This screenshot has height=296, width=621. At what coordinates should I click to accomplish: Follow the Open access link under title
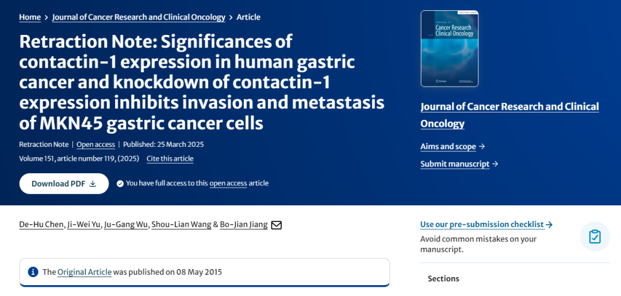point(96,145)
